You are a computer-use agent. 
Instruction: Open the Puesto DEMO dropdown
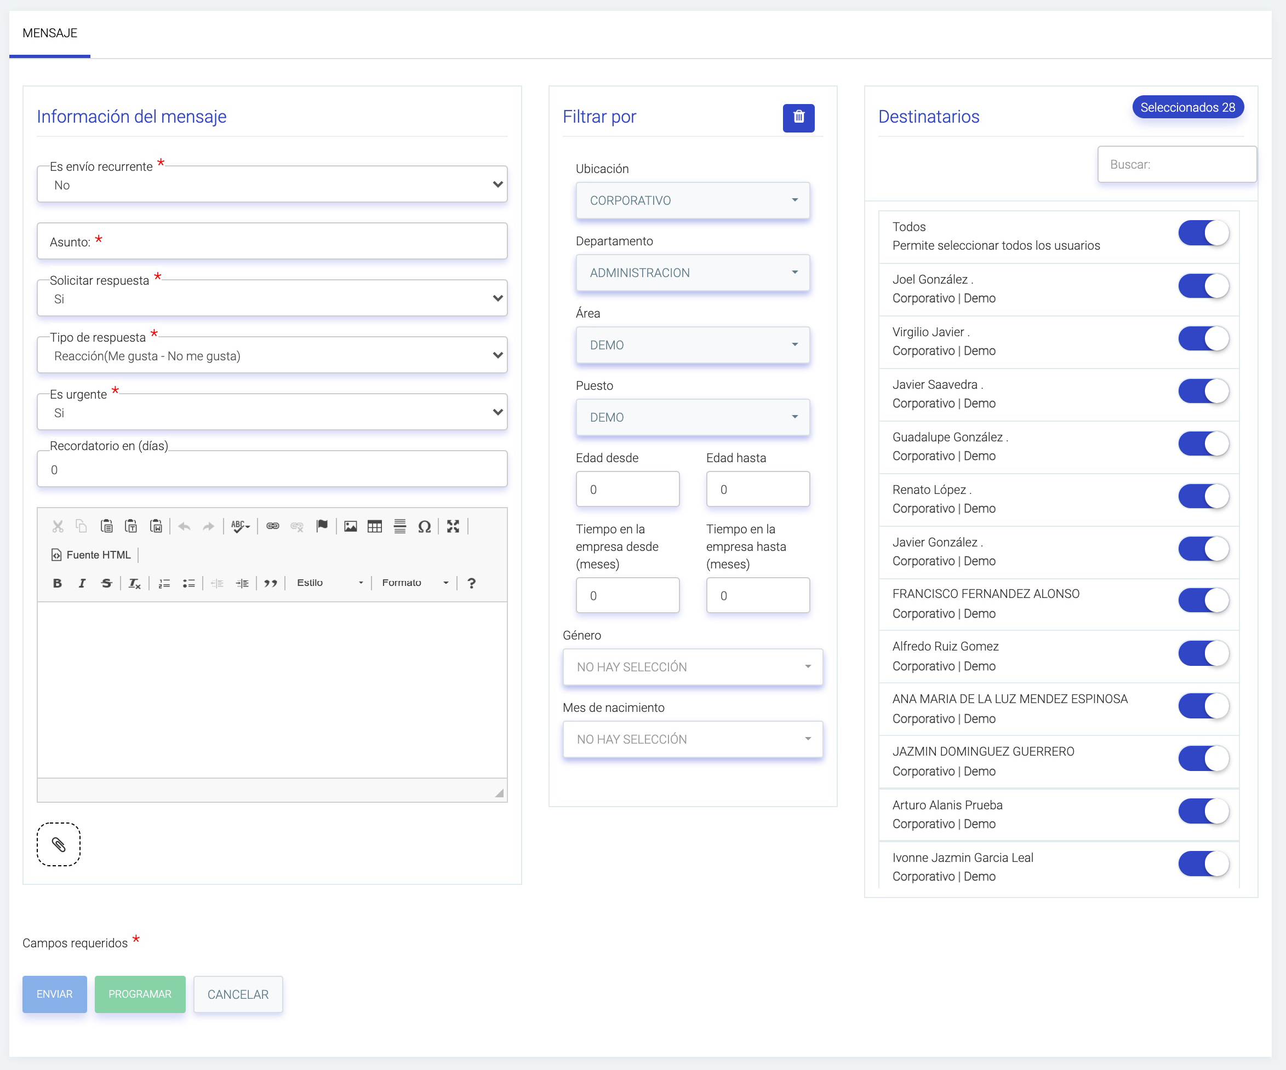pyautogui.click(x=693, y=417)
